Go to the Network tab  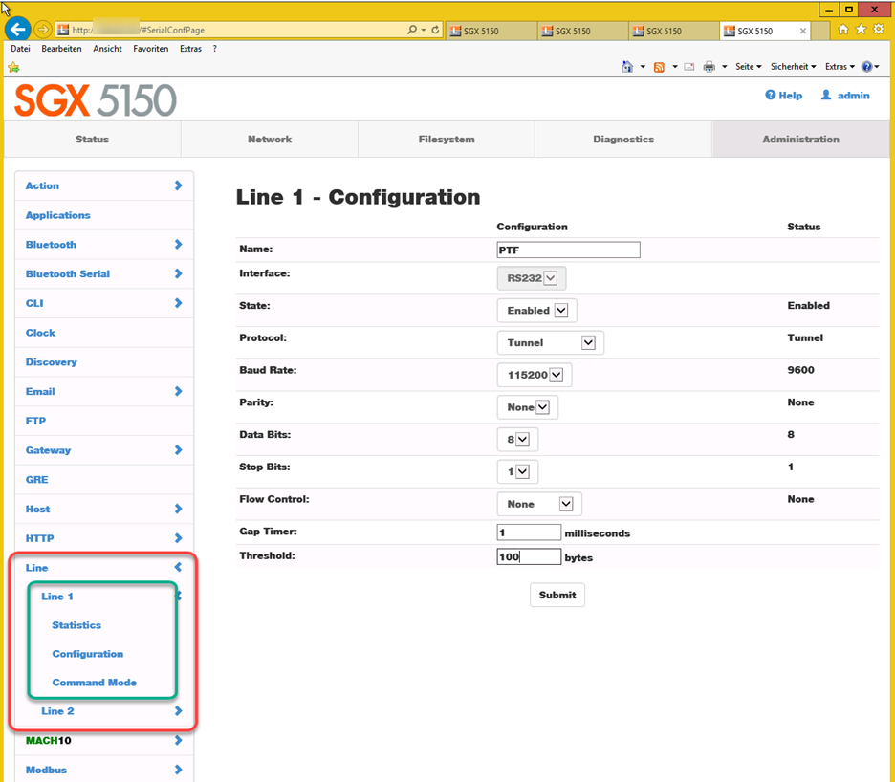[270, 140]
